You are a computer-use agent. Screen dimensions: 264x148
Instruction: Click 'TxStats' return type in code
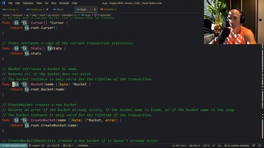point(54,49)
